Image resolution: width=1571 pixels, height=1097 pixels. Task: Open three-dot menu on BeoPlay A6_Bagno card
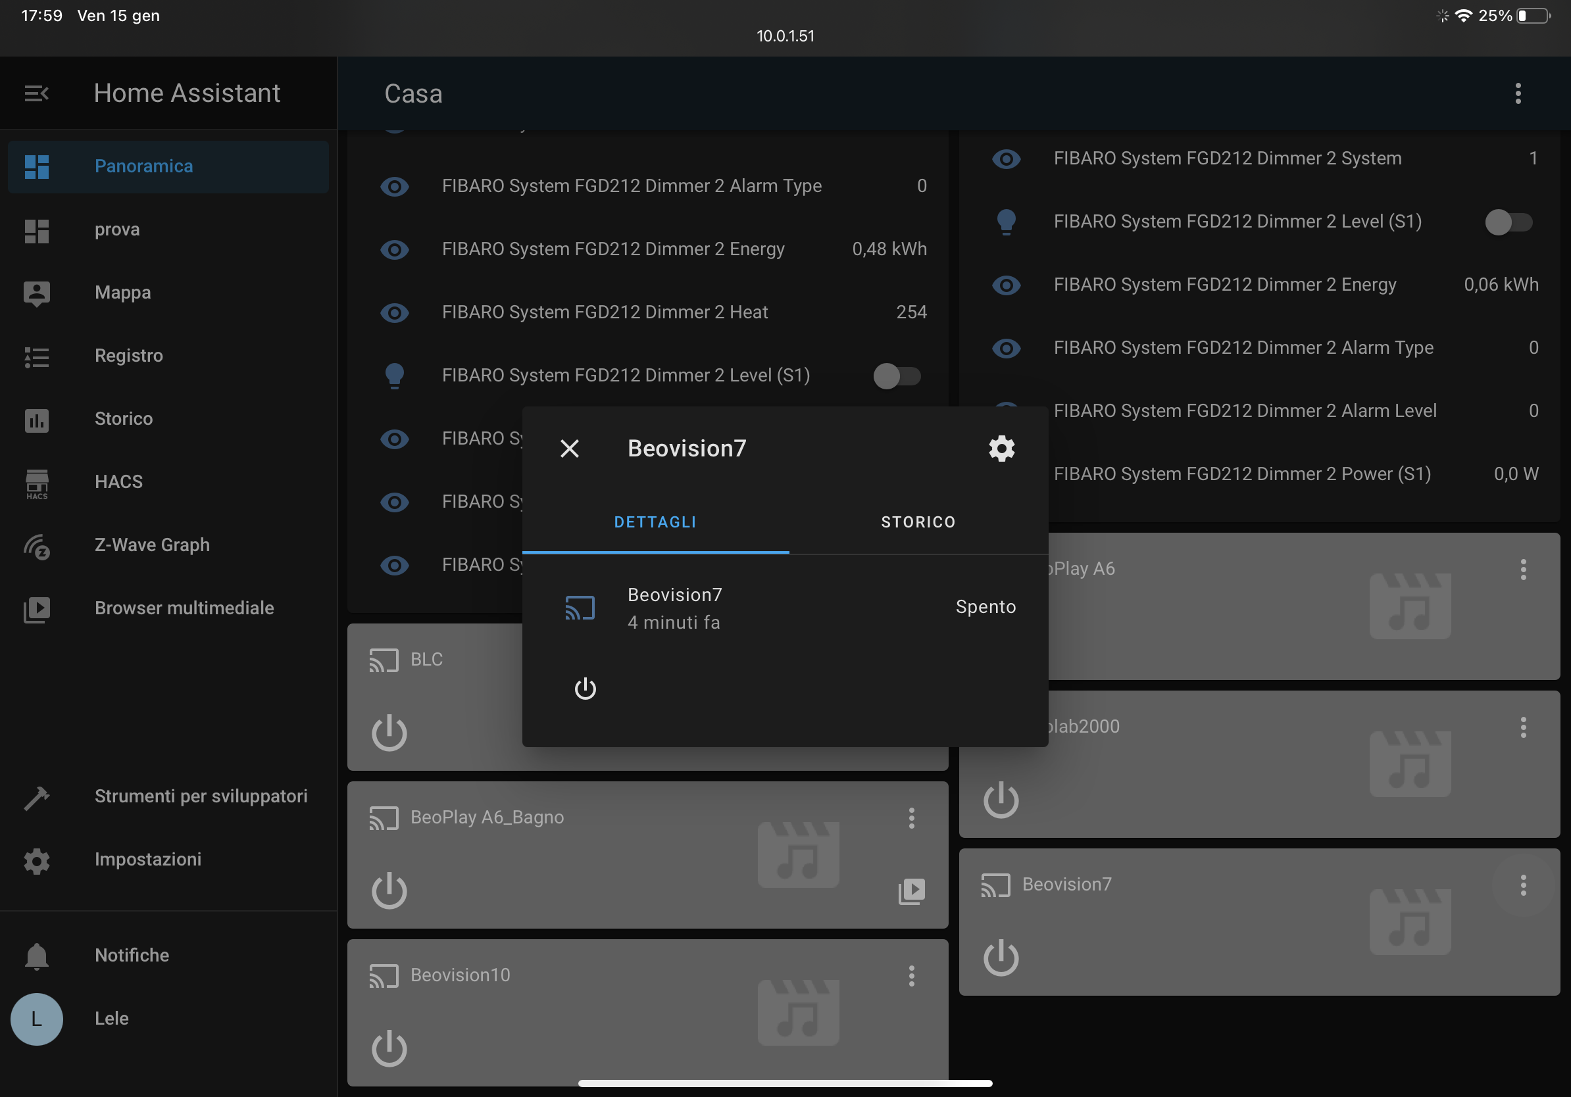click(x=911, y=817)
